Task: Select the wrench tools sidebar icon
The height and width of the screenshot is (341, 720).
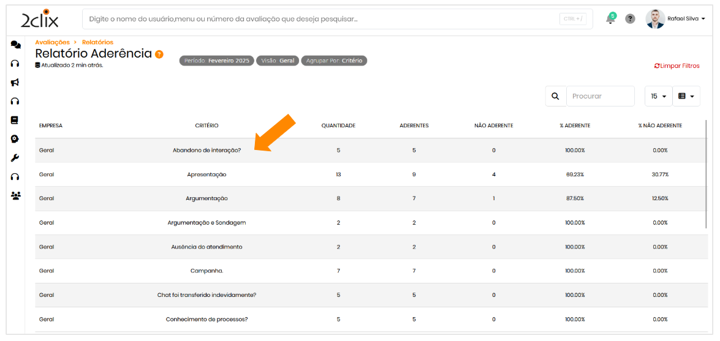Action: [x=15, y=158]
